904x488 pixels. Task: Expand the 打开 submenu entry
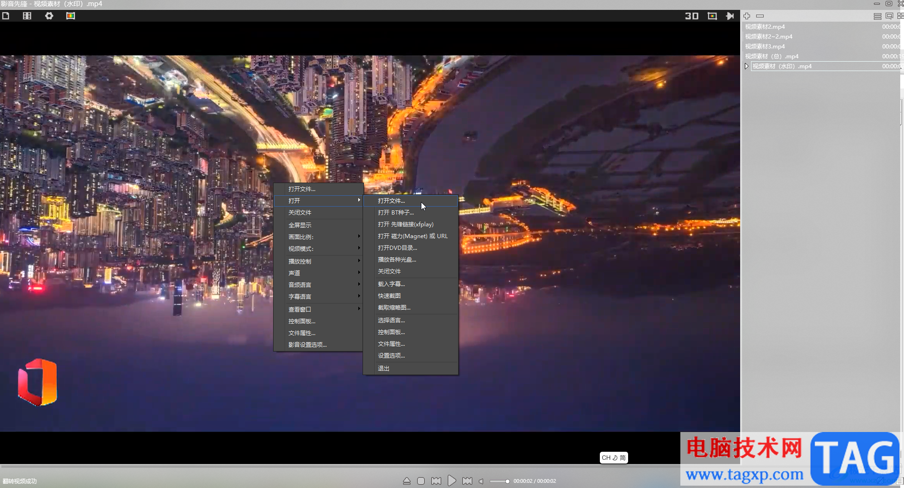click(318, 200)
